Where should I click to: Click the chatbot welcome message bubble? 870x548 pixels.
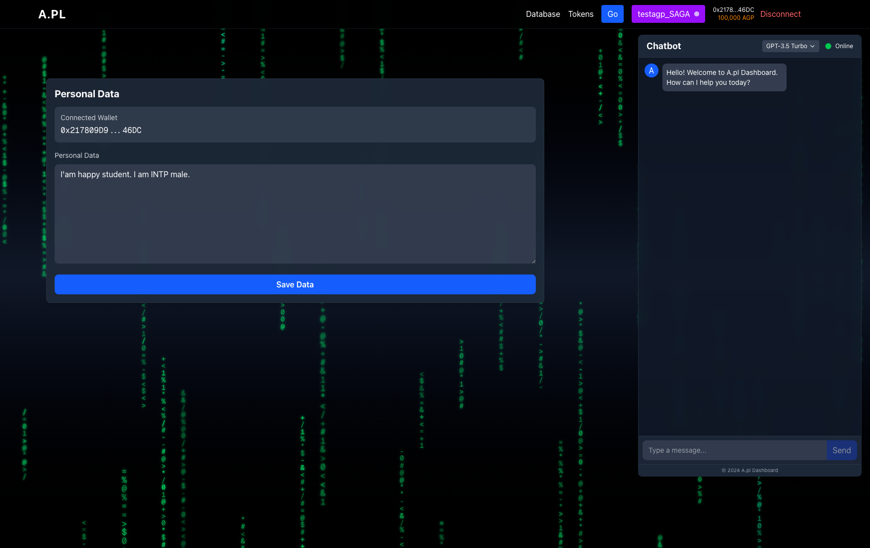[x=724, y=77]
